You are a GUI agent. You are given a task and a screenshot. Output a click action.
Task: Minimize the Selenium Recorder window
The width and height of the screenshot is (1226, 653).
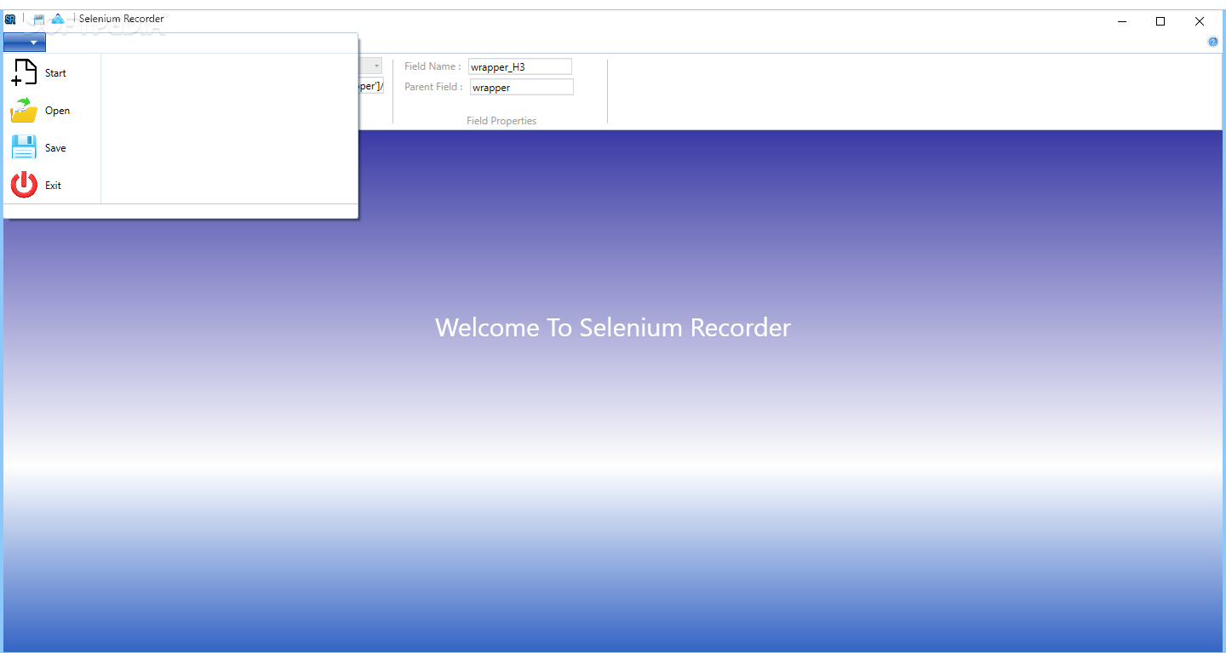[x=1122, y=21]
